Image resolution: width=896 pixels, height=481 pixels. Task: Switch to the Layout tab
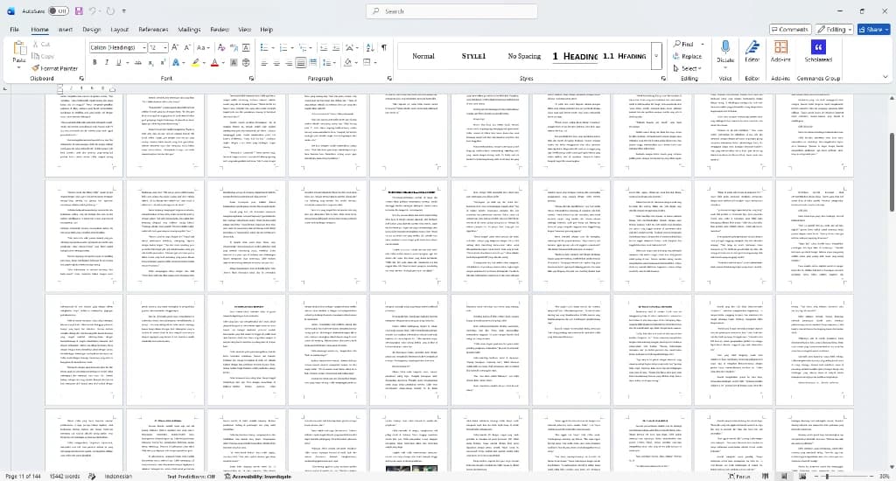click(119, 29)
